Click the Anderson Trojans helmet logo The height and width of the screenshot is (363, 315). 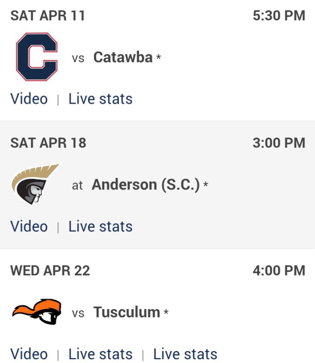35,184
